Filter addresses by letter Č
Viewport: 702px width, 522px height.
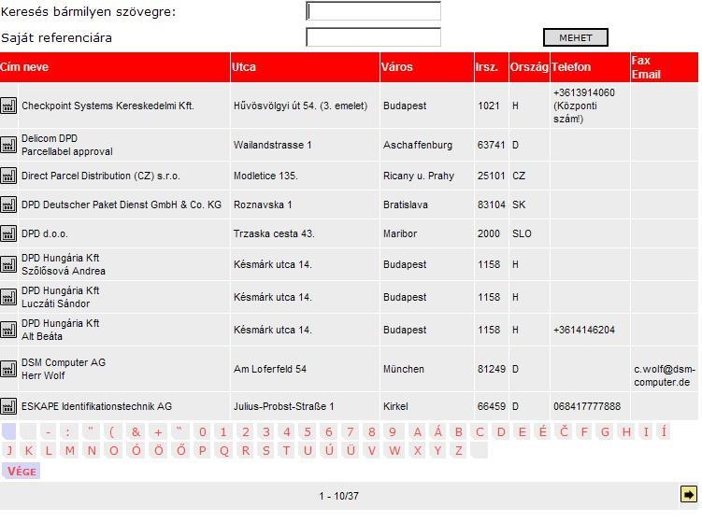pos(564,432)
